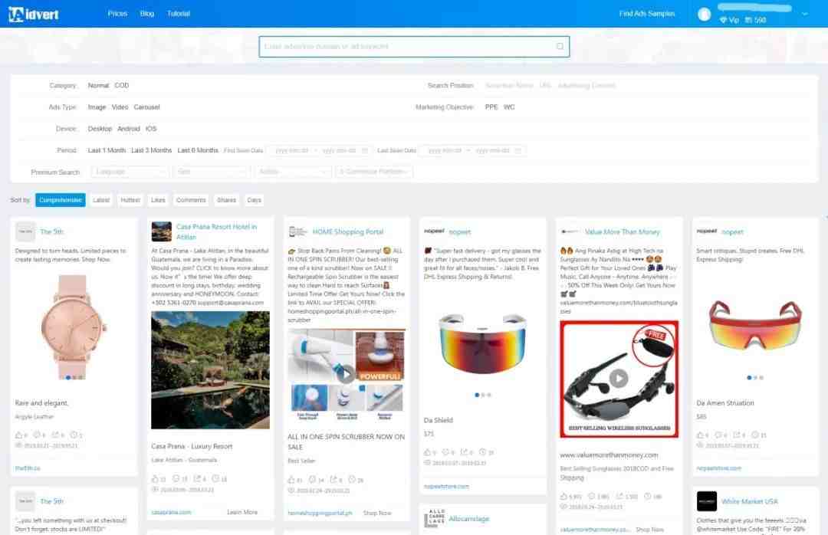Open the Action dropdown in Premium Search

click(x=292, y=172)
